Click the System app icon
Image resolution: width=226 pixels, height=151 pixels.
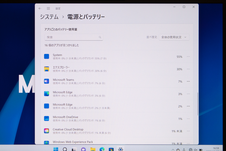click(47, 56)
